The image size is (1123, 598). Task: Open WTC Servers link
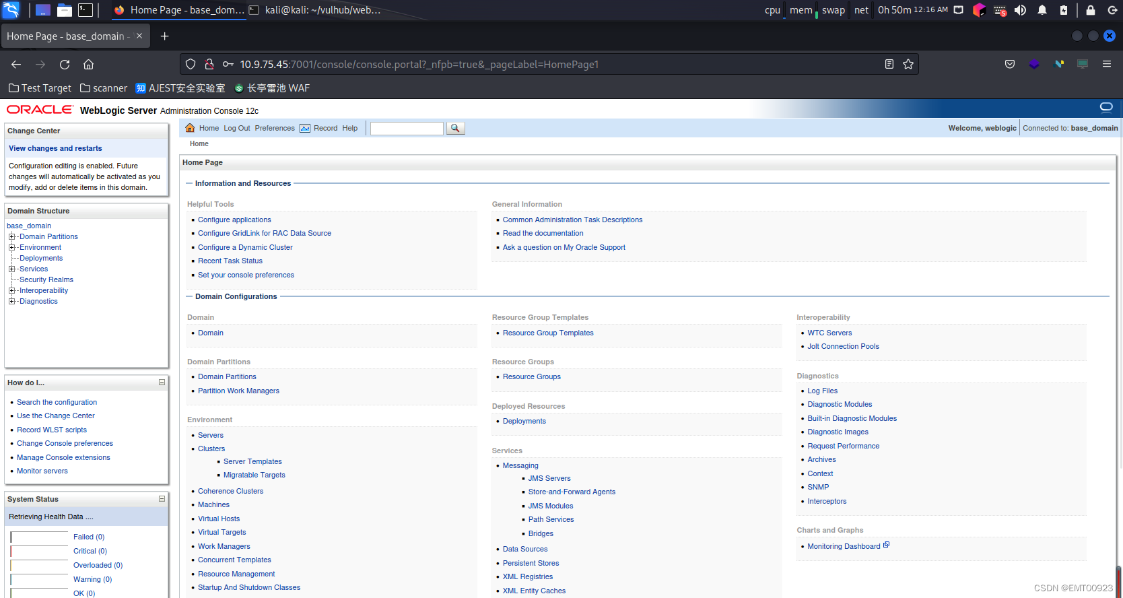pos(829,333)
